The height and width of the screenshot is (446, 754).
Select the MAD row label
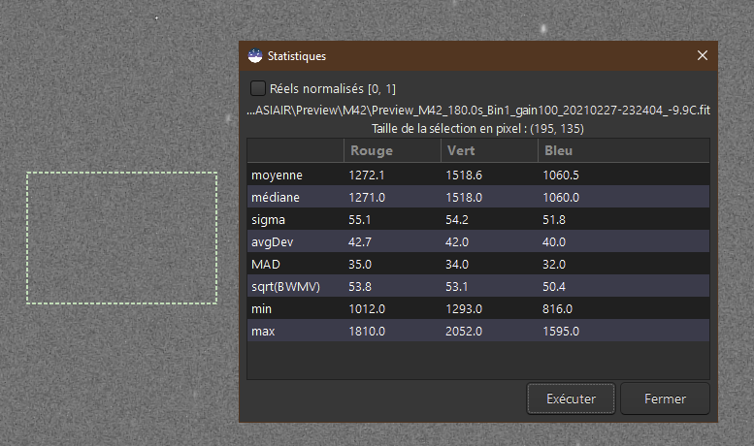266,265
